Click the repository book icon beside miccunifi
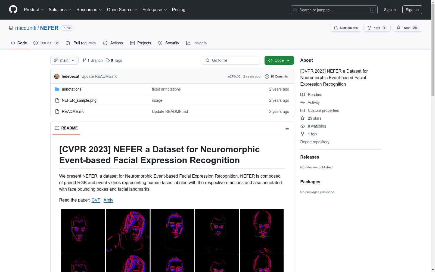 click(x=11, y=28)
